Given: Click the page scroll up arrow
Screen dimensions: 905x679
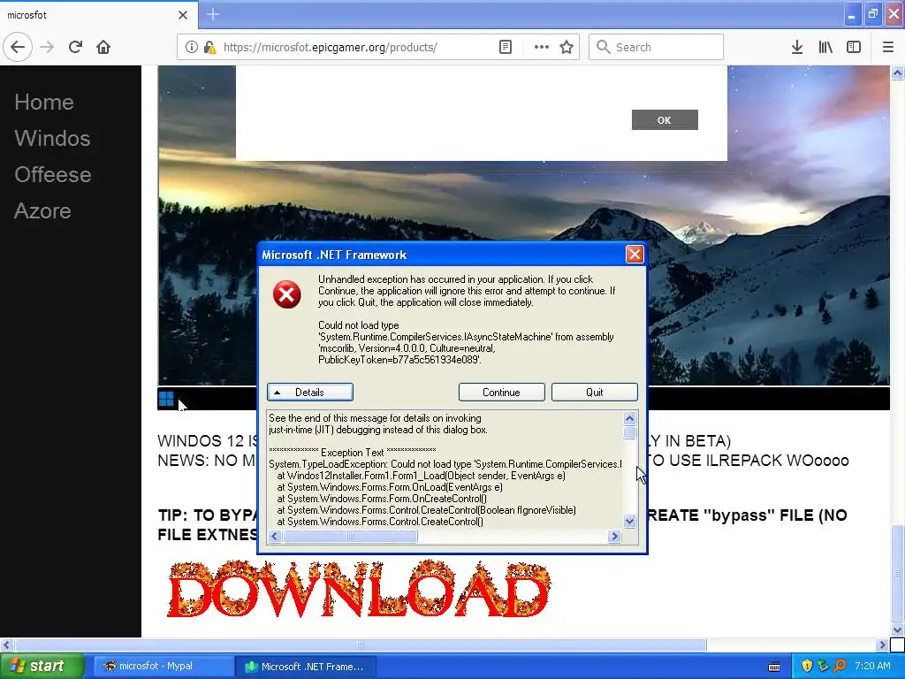Looking at the screenshot, I should pyautogui.click(x=898, y=72).
